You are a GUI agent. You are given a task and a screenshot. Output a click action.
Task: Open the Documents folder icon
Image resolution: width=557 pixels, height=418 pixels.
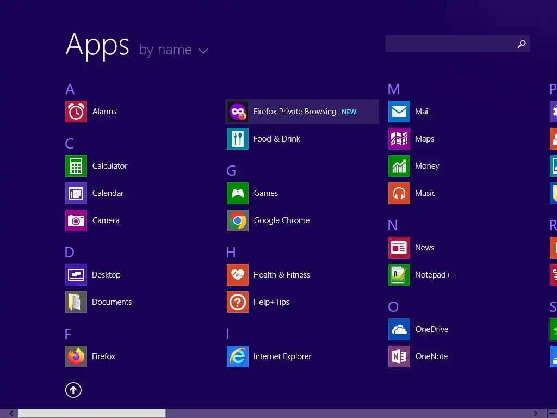pos(76,302)
